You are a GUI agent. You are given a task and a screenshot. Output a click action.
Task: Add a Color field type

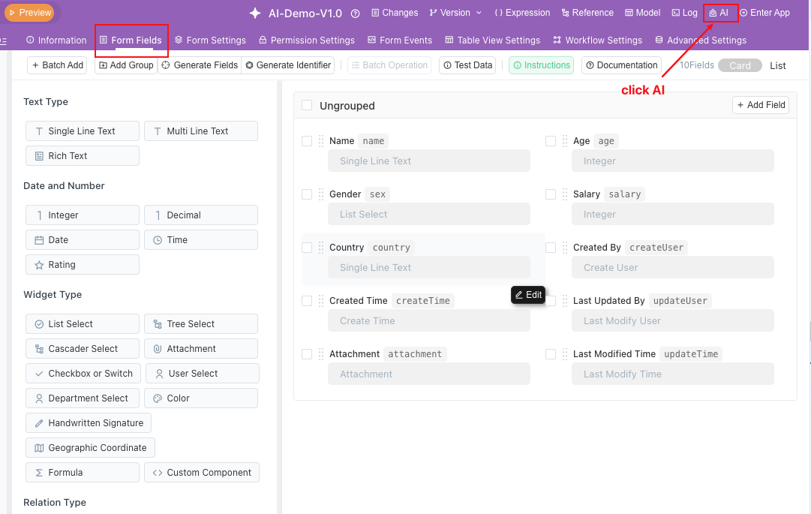200,398
